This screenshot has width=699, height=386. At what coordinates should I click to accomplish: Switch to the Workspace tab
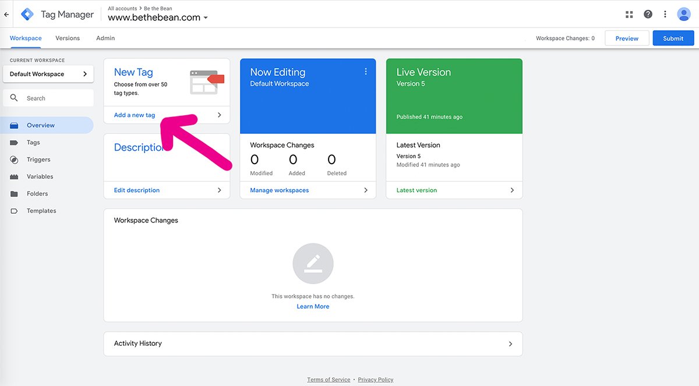[x=26, y=38]
